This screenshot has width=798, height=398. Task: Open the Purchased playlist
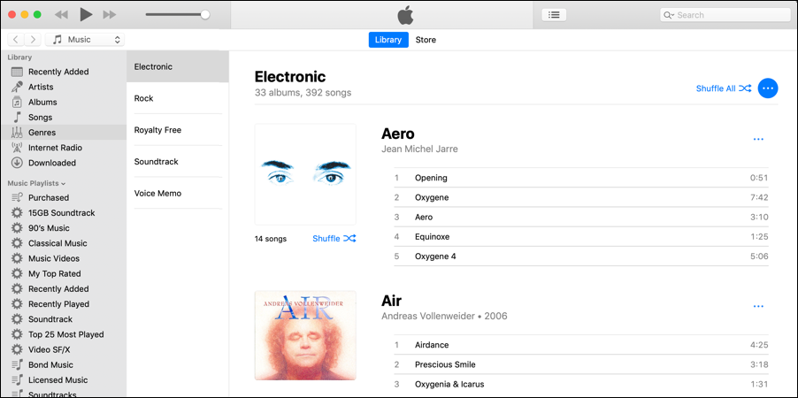[64, 197]
